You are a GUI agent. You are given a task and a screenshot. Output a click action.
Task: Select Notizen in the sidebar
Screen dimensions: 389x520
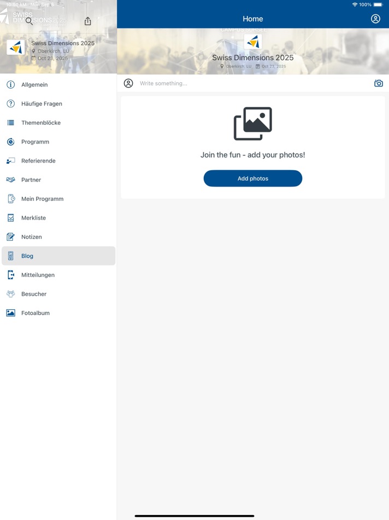point(58,237)
